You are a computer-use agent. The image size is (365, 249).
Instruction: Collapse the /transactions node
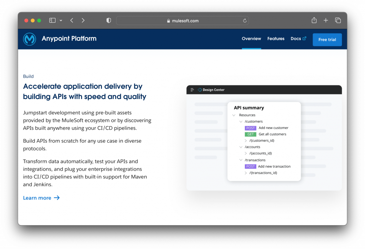(241, 160)
